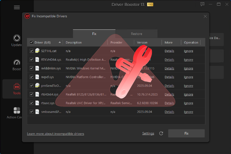The width and height of the screenshot is (231, 154).
Task: Uncheck the RTKVHD64.sys driver checkbox
Action: click(x=32, y=60)
